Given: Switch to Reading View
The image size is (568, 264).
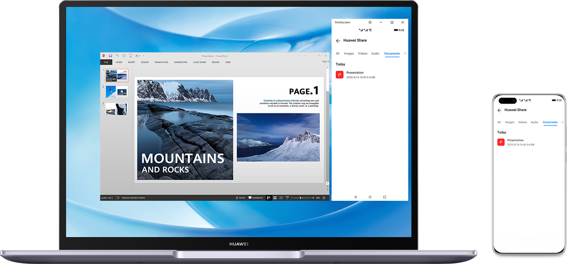Looking at the screenshot, I should tap(281, 198).
